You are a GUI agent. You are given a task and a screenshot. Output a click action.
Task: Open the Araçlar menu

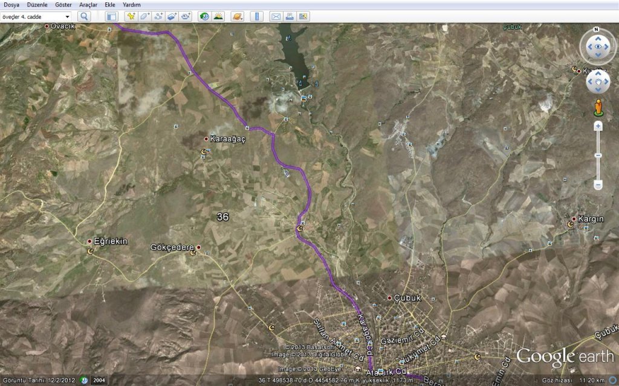(88, 4)
